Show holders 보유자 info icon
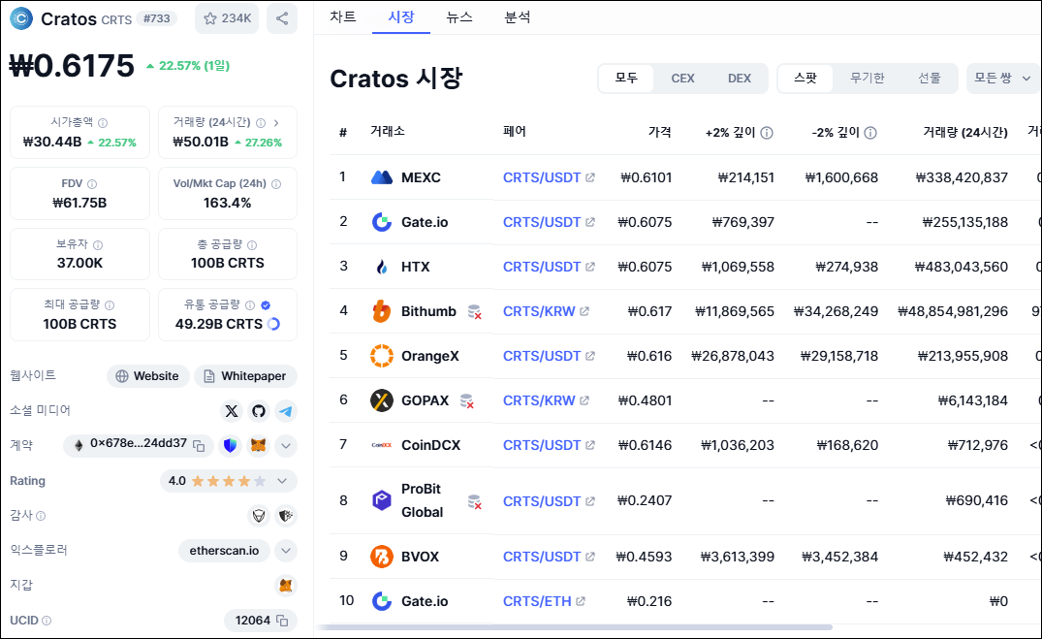The width and height of the screenshot is (1042, 639). pyautogui.click(x=98, y=244)
